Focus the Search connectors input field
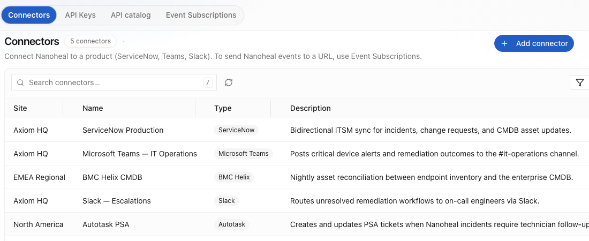Screen dimensions: 589x241 (114, 82)
